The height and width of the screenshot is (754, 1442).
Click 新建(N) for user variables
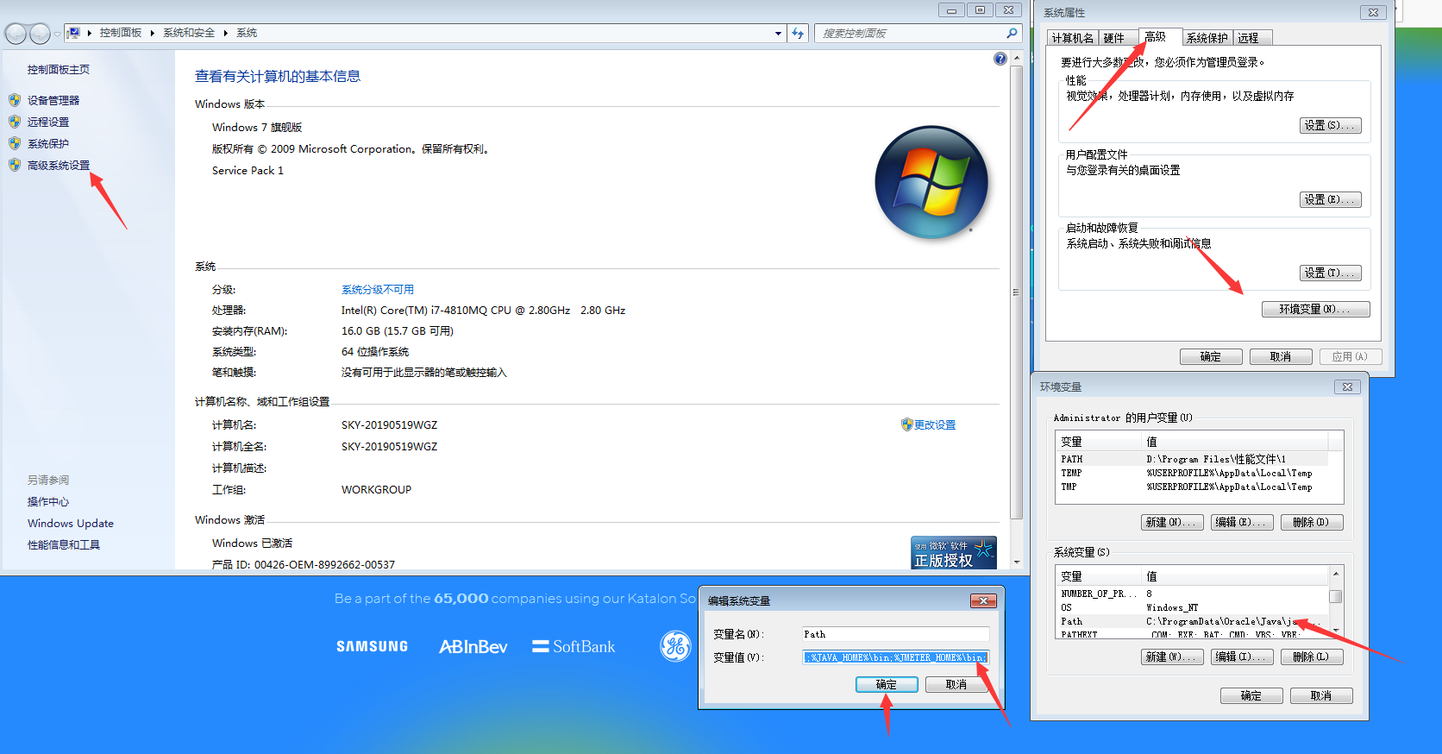pos(1172,523)
